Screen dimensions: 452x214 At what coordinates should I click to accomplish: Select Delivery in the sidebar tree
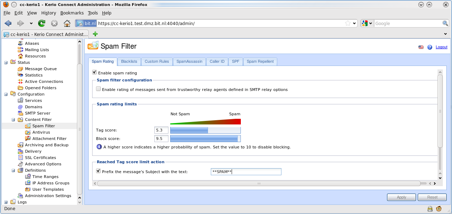point(33,151)
